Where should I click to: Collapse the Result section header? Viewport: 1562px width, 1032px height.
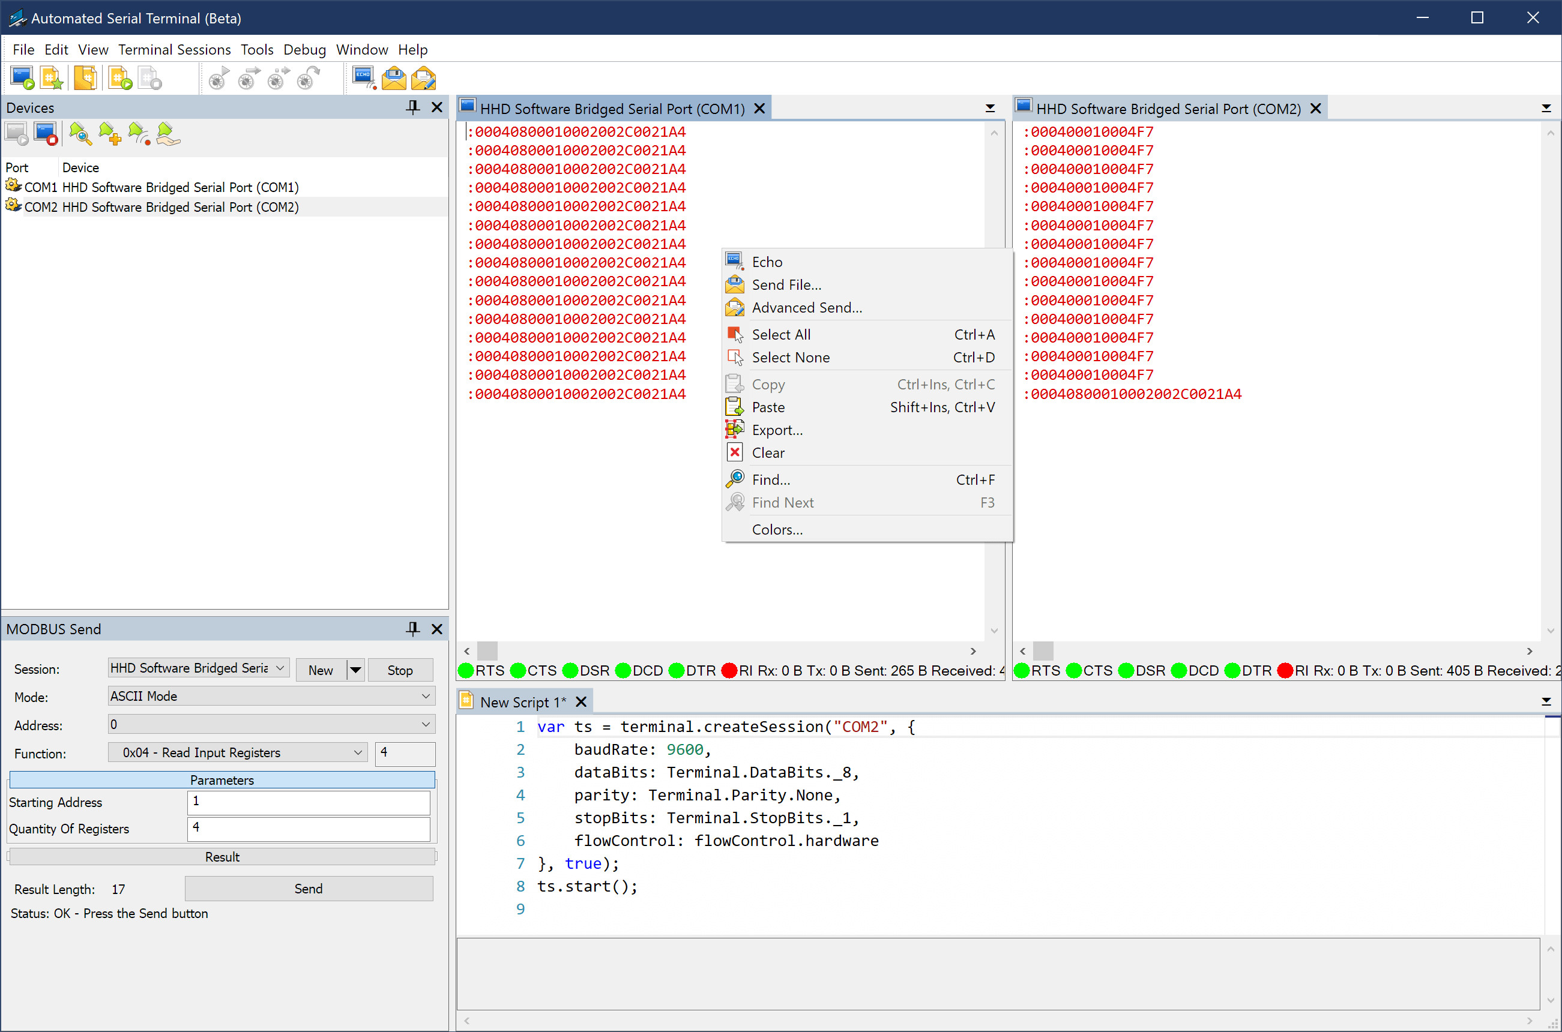(x=222, y=857)
